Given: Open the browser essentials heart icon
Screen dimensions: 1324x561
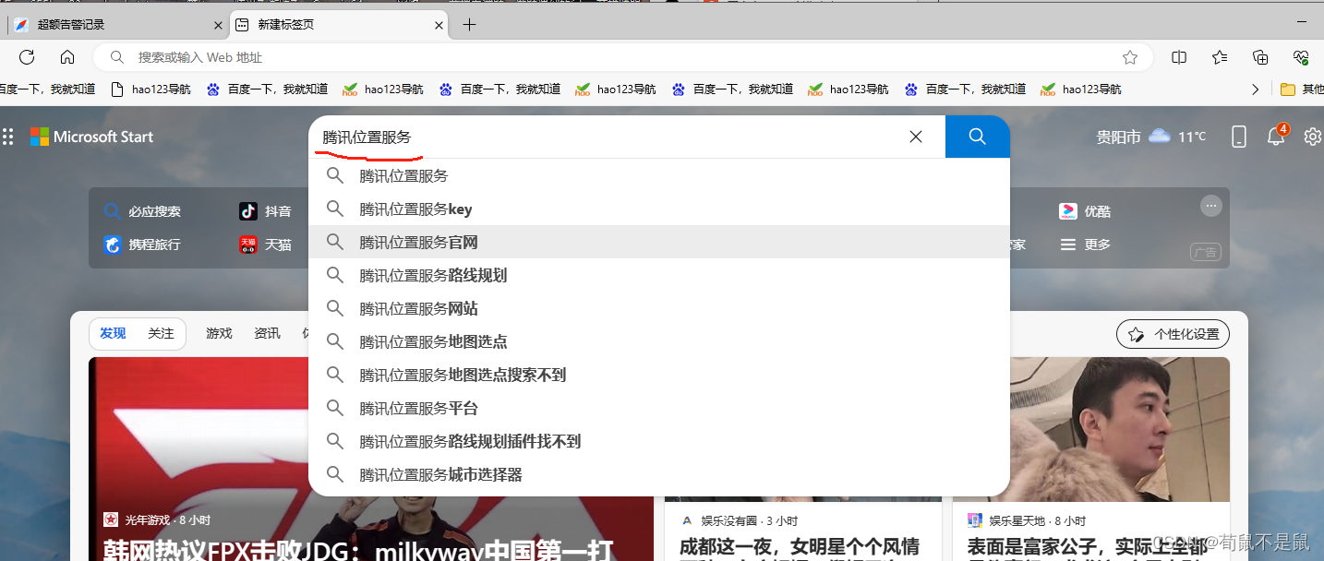Looking at the screenshot, I should [1301, 57].
